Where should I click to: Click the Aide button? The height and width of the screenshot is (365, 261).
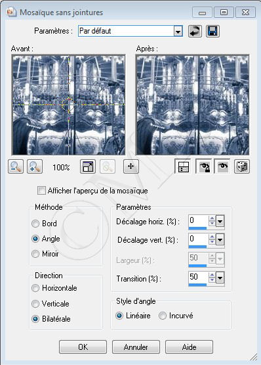[189, 347]
